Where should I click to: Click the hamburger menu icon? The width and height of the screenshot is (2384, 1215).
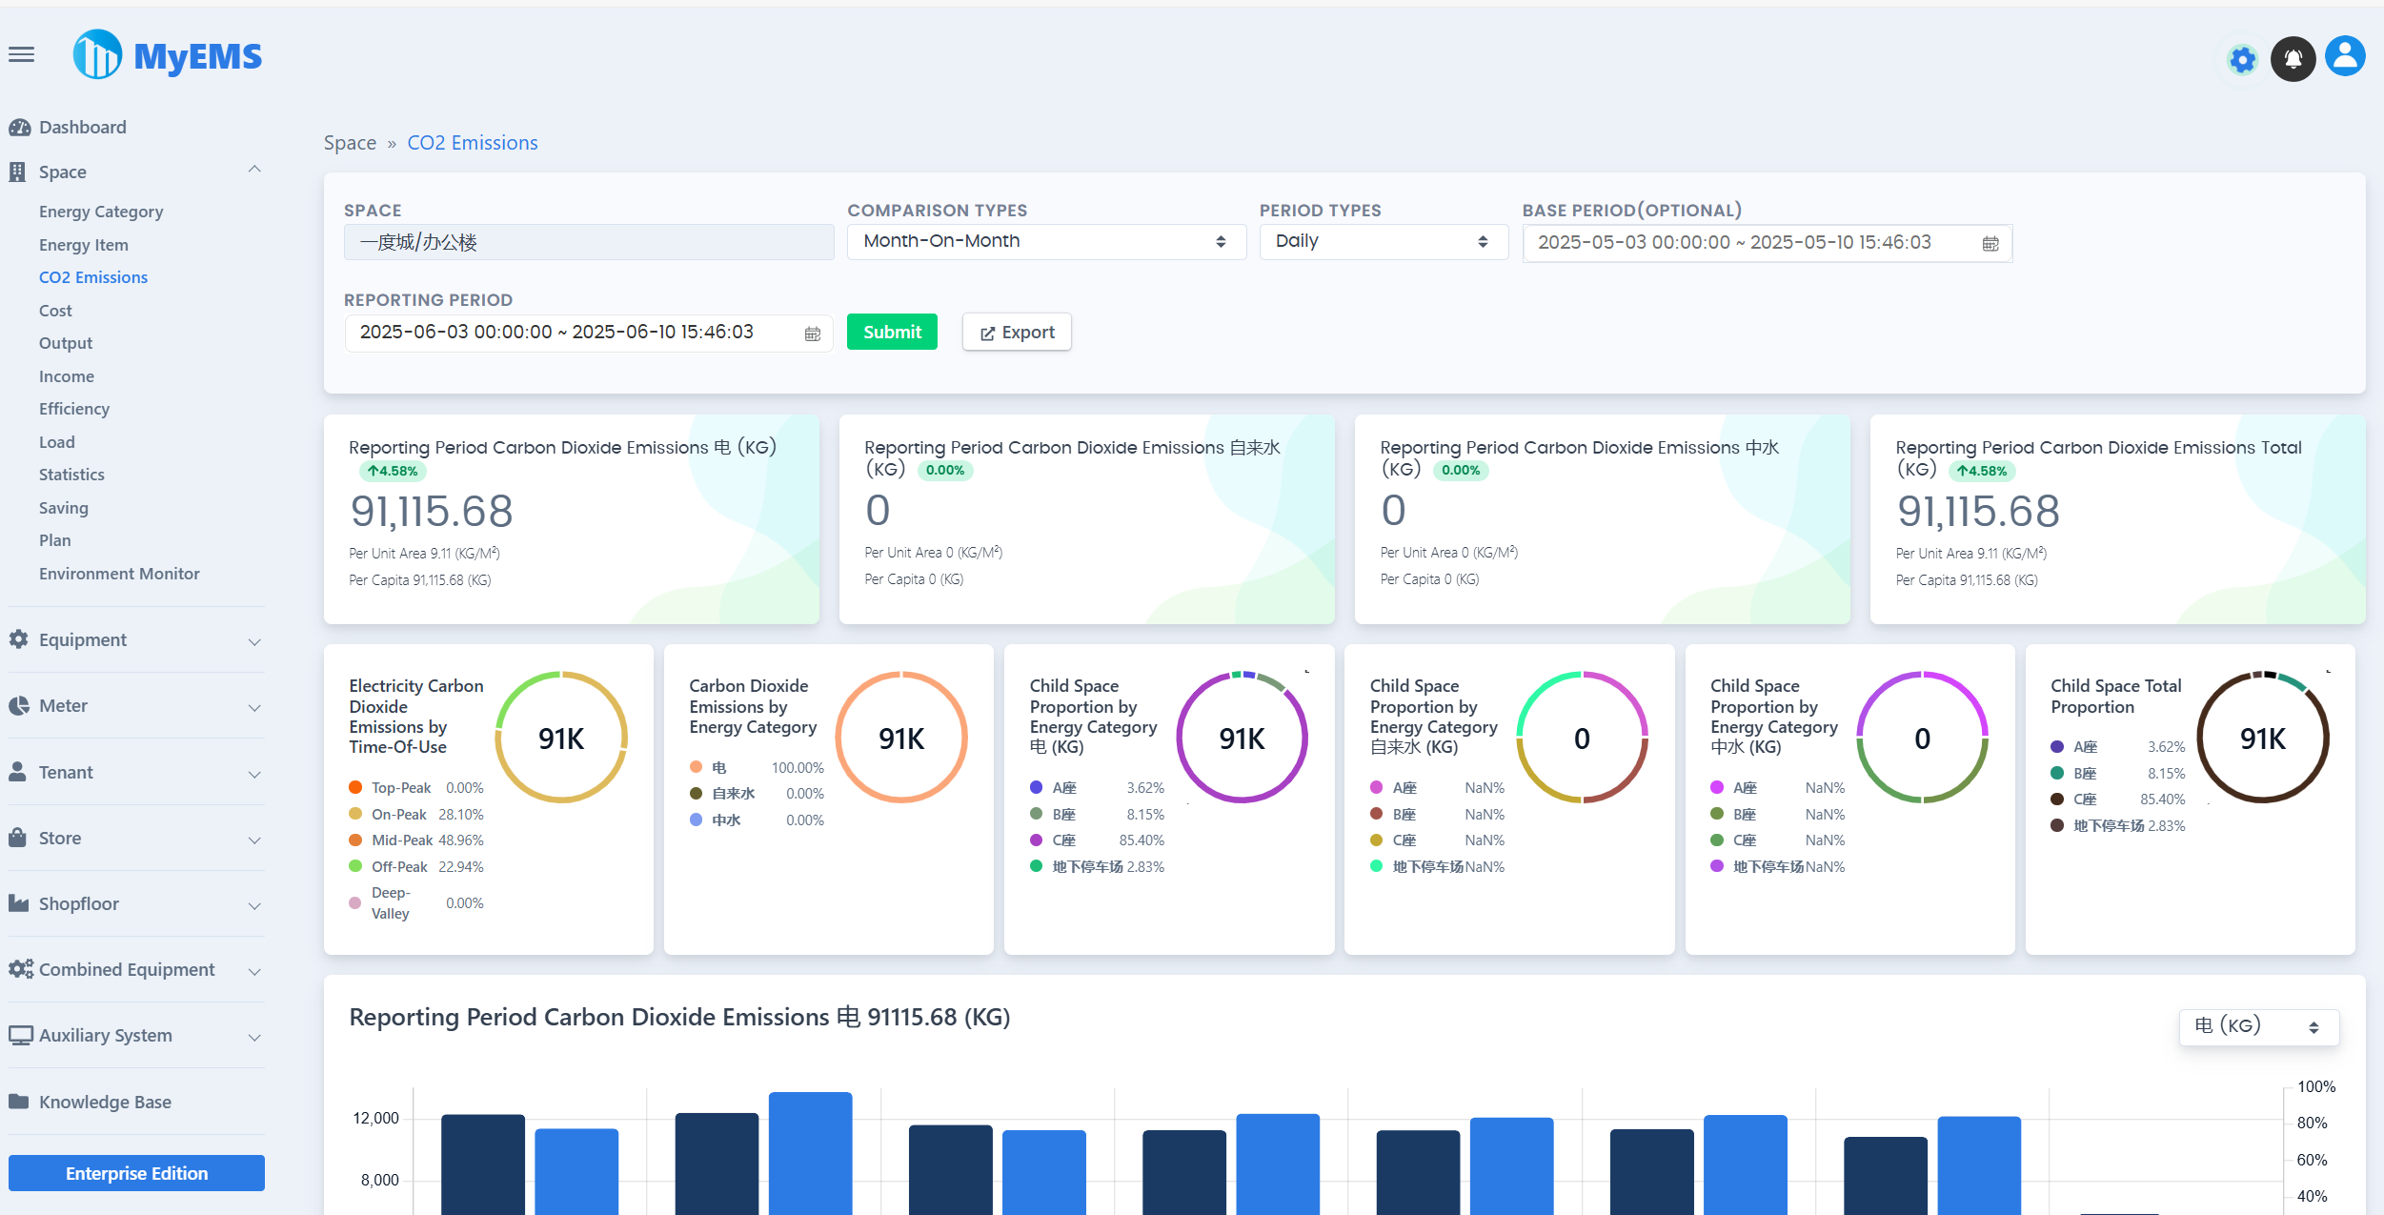[x=21, y=55]
